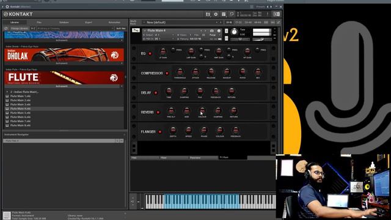Viewport: 391px width, 220px height.
Task: Click the Compressor Release knob
Action: 211,72
